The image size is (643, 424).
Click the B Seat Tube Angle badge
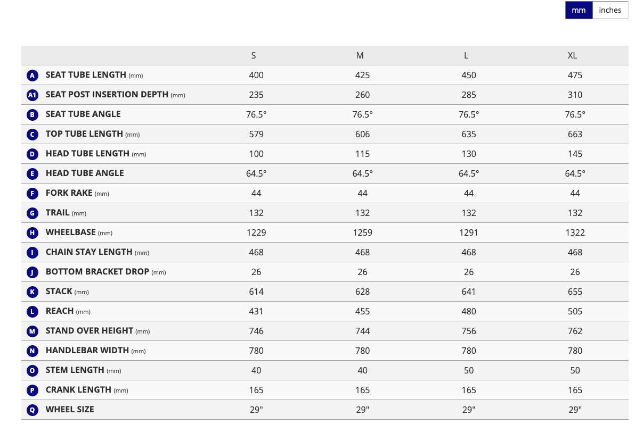[32, 114]
